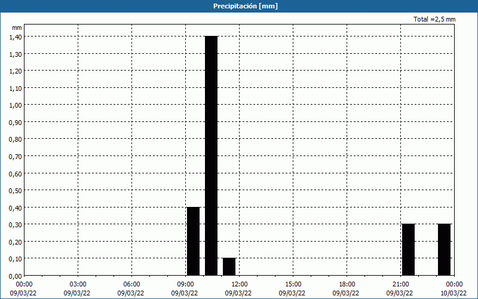Click the 15:00 time axis label
The height and width of the screenshot is (299, 478).
[293, 285]
